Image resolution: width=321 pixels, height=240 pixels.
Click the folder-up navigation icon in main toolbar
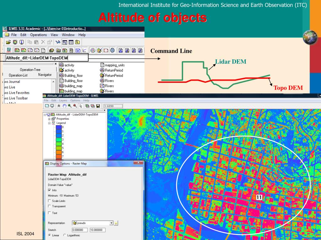coord(77,42)
